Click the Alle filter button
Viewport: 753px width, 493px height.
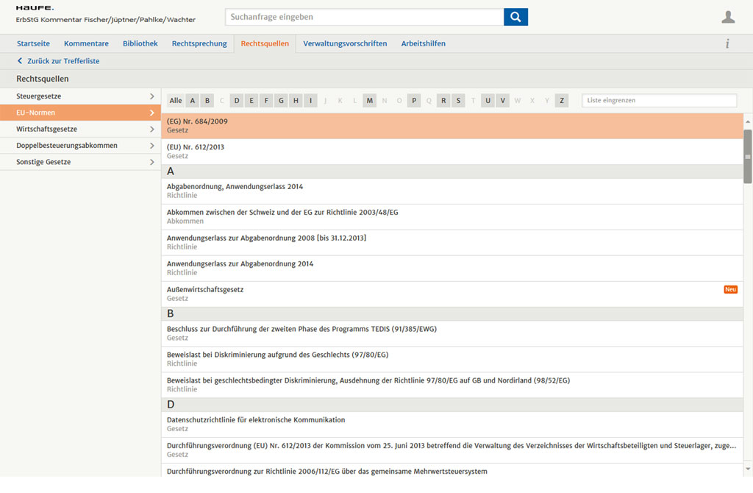point(176,100)
